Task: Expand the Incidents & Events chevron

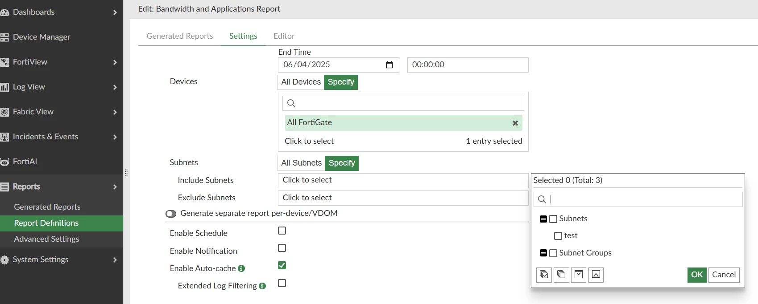Action: click(x=115, y=137)
